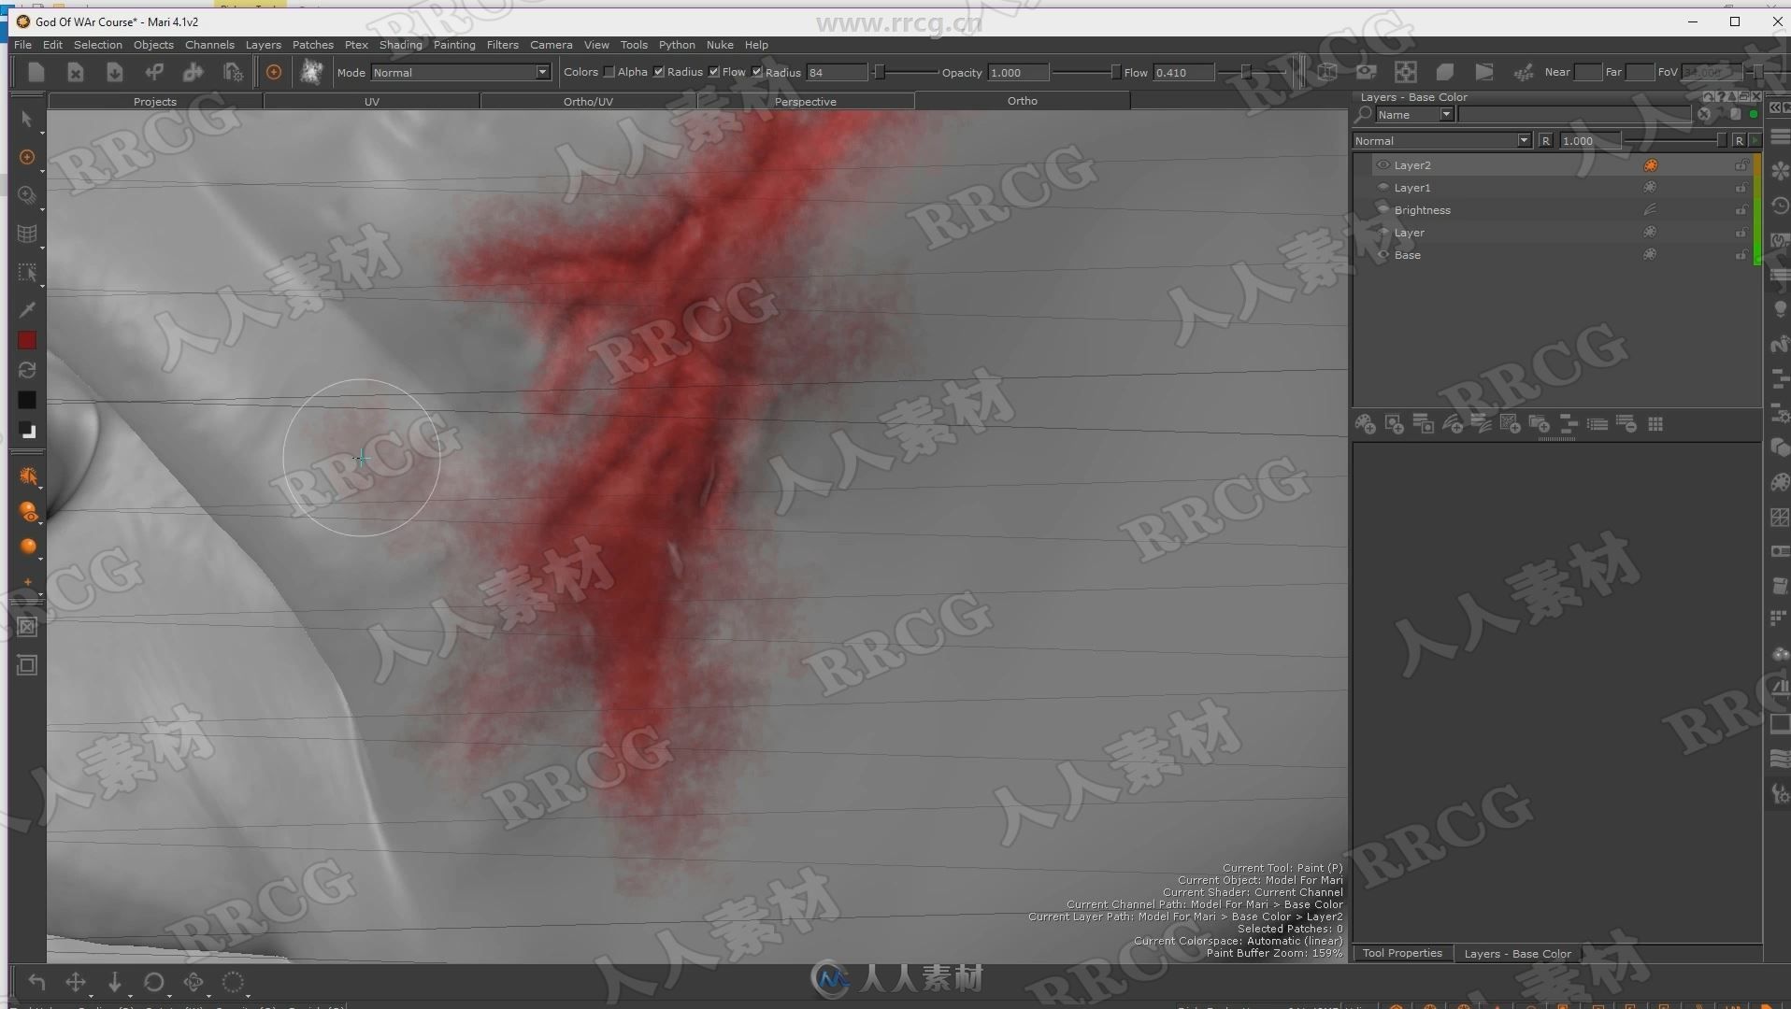The width and height of the screenshot is (1791, 1009).
Task: Clear the layer search filter with X button
Action: (x=1704, y=115)
